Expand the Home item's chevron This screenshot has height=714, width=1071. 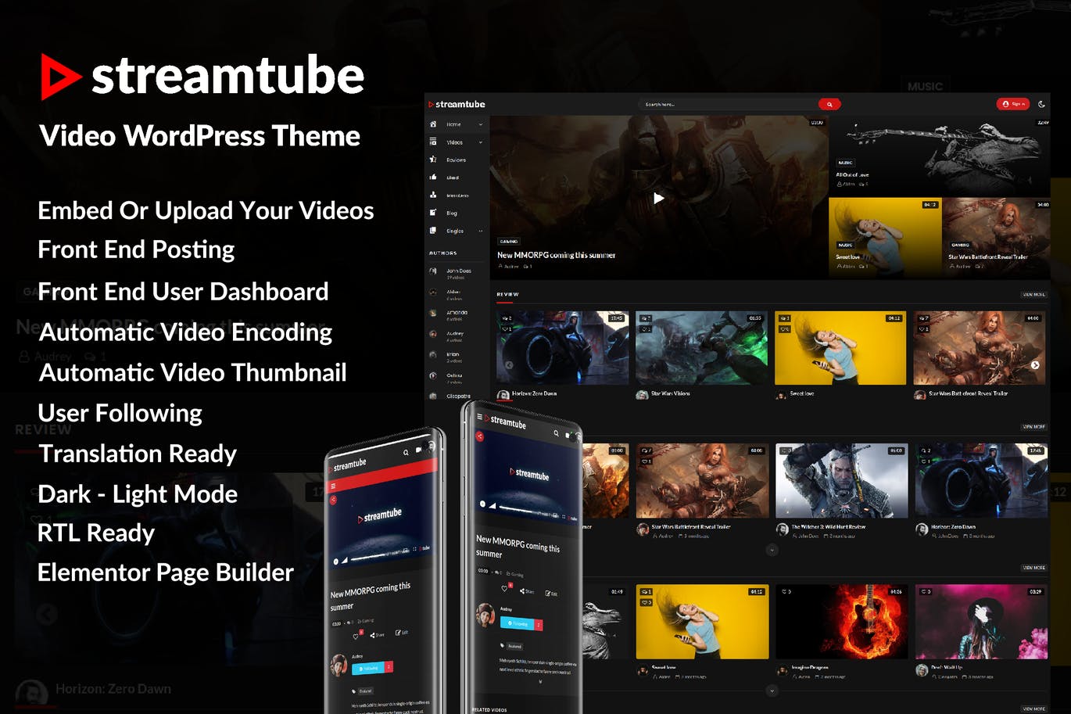[x=481, y=124]
